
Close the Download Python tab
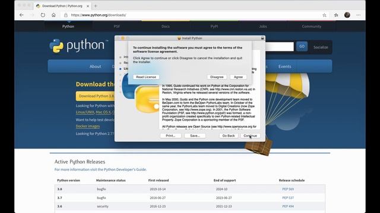[88, 6]
